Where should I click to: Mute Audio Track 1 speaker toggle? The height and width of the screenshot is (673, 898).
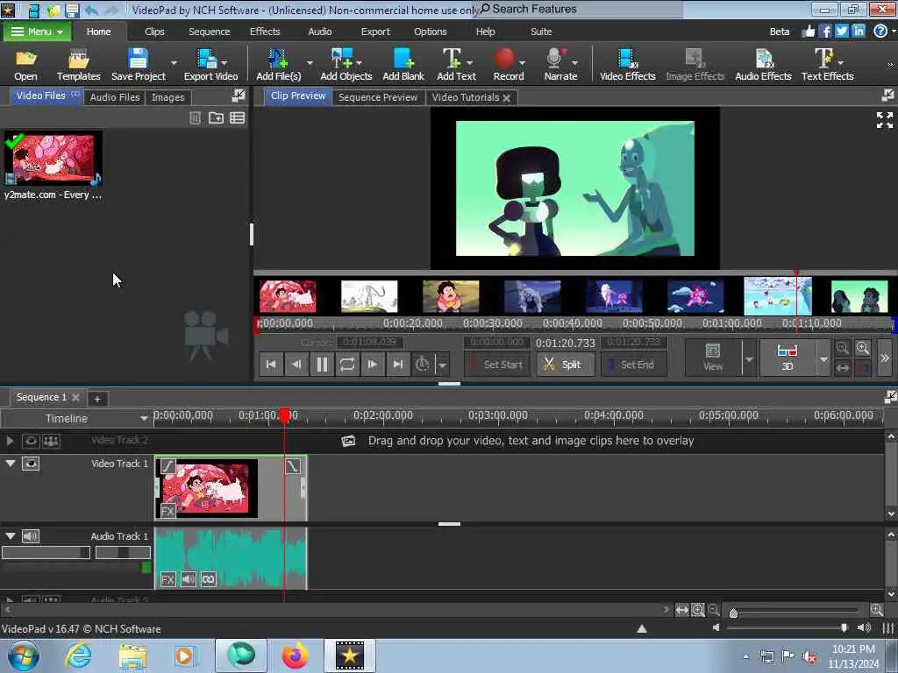31,536
